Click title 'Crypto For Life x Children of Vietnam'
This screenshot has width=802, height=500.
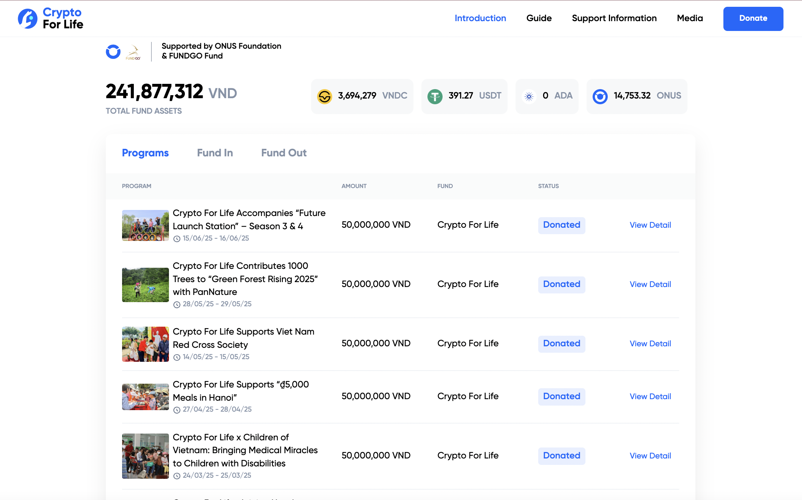point(245,450)
